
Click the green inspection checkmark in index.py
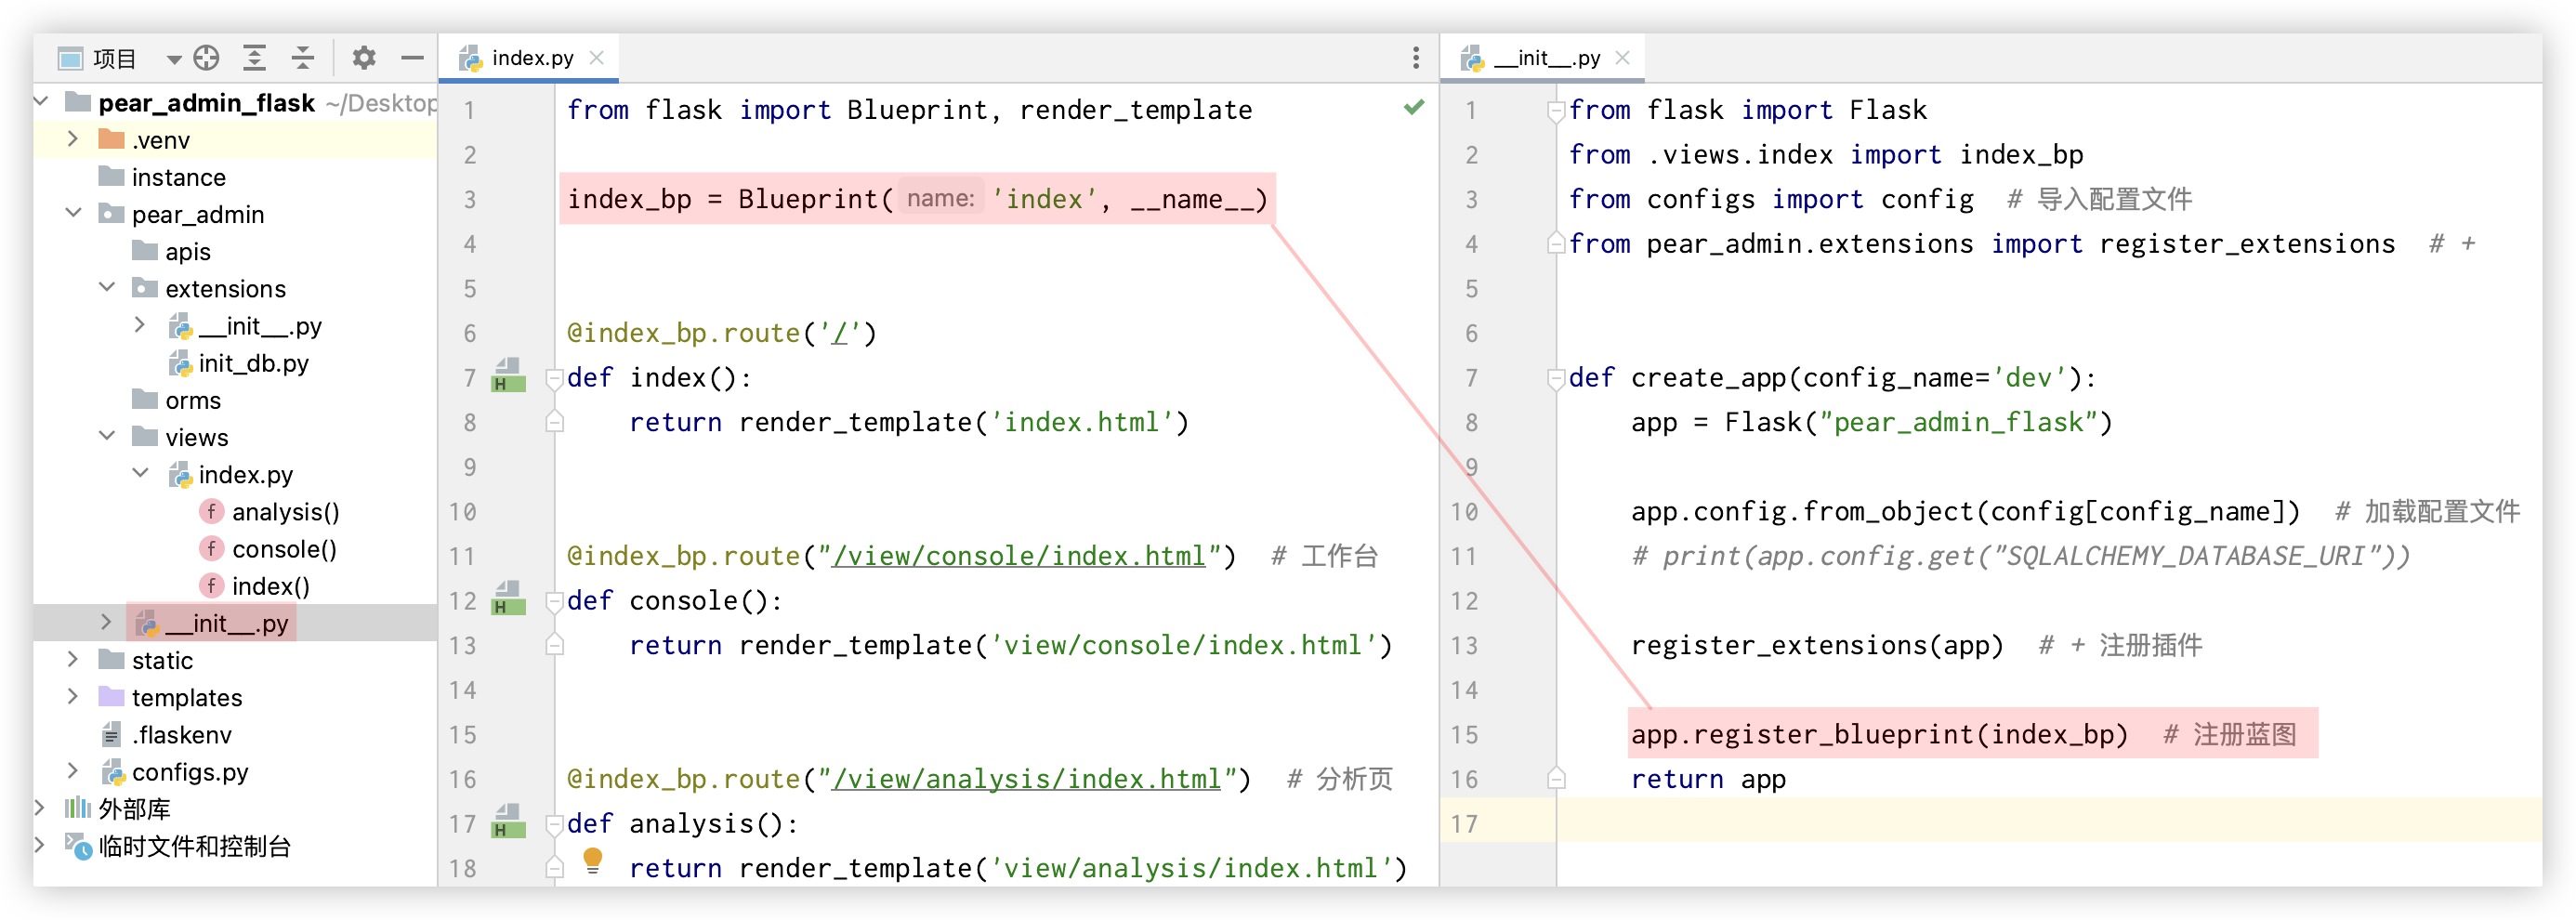[1413, 107]
